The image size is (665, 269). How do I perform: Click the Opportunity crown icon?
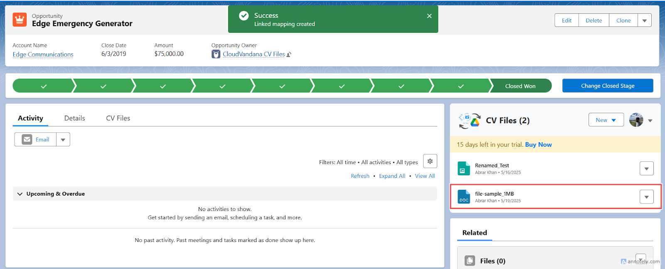tap(20, 19)
